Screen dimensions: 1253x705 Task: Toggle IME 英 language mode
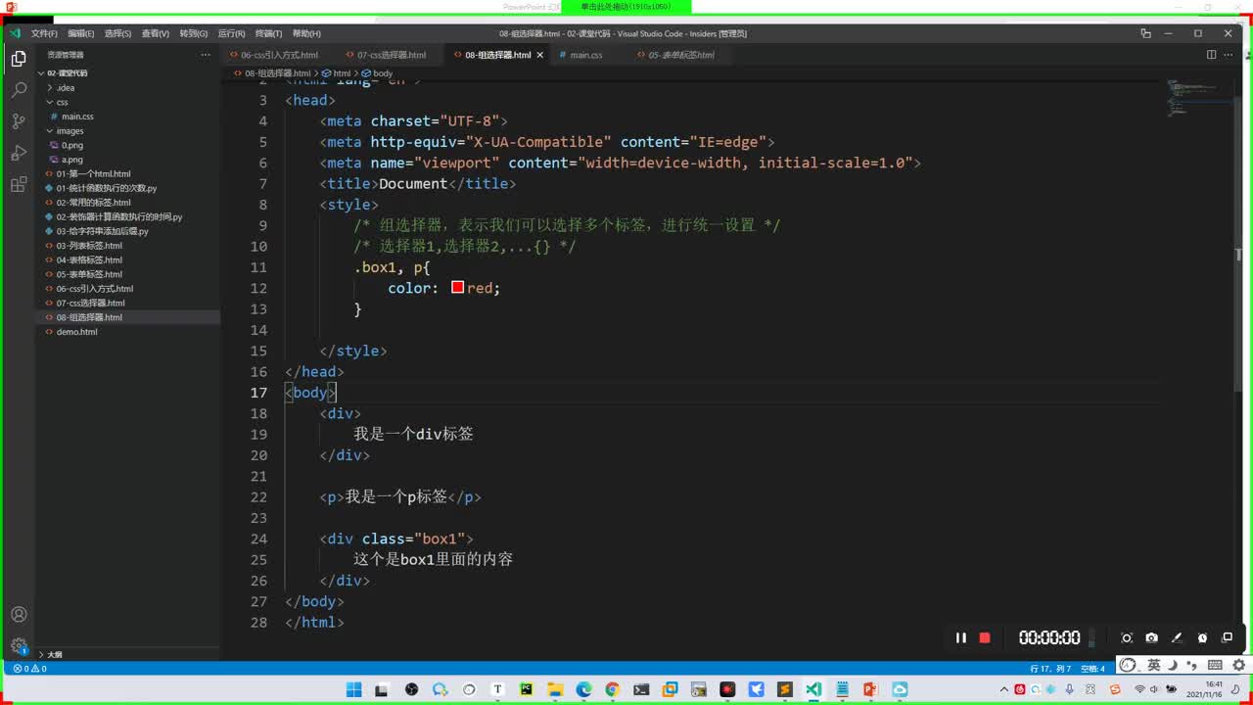1154,666
